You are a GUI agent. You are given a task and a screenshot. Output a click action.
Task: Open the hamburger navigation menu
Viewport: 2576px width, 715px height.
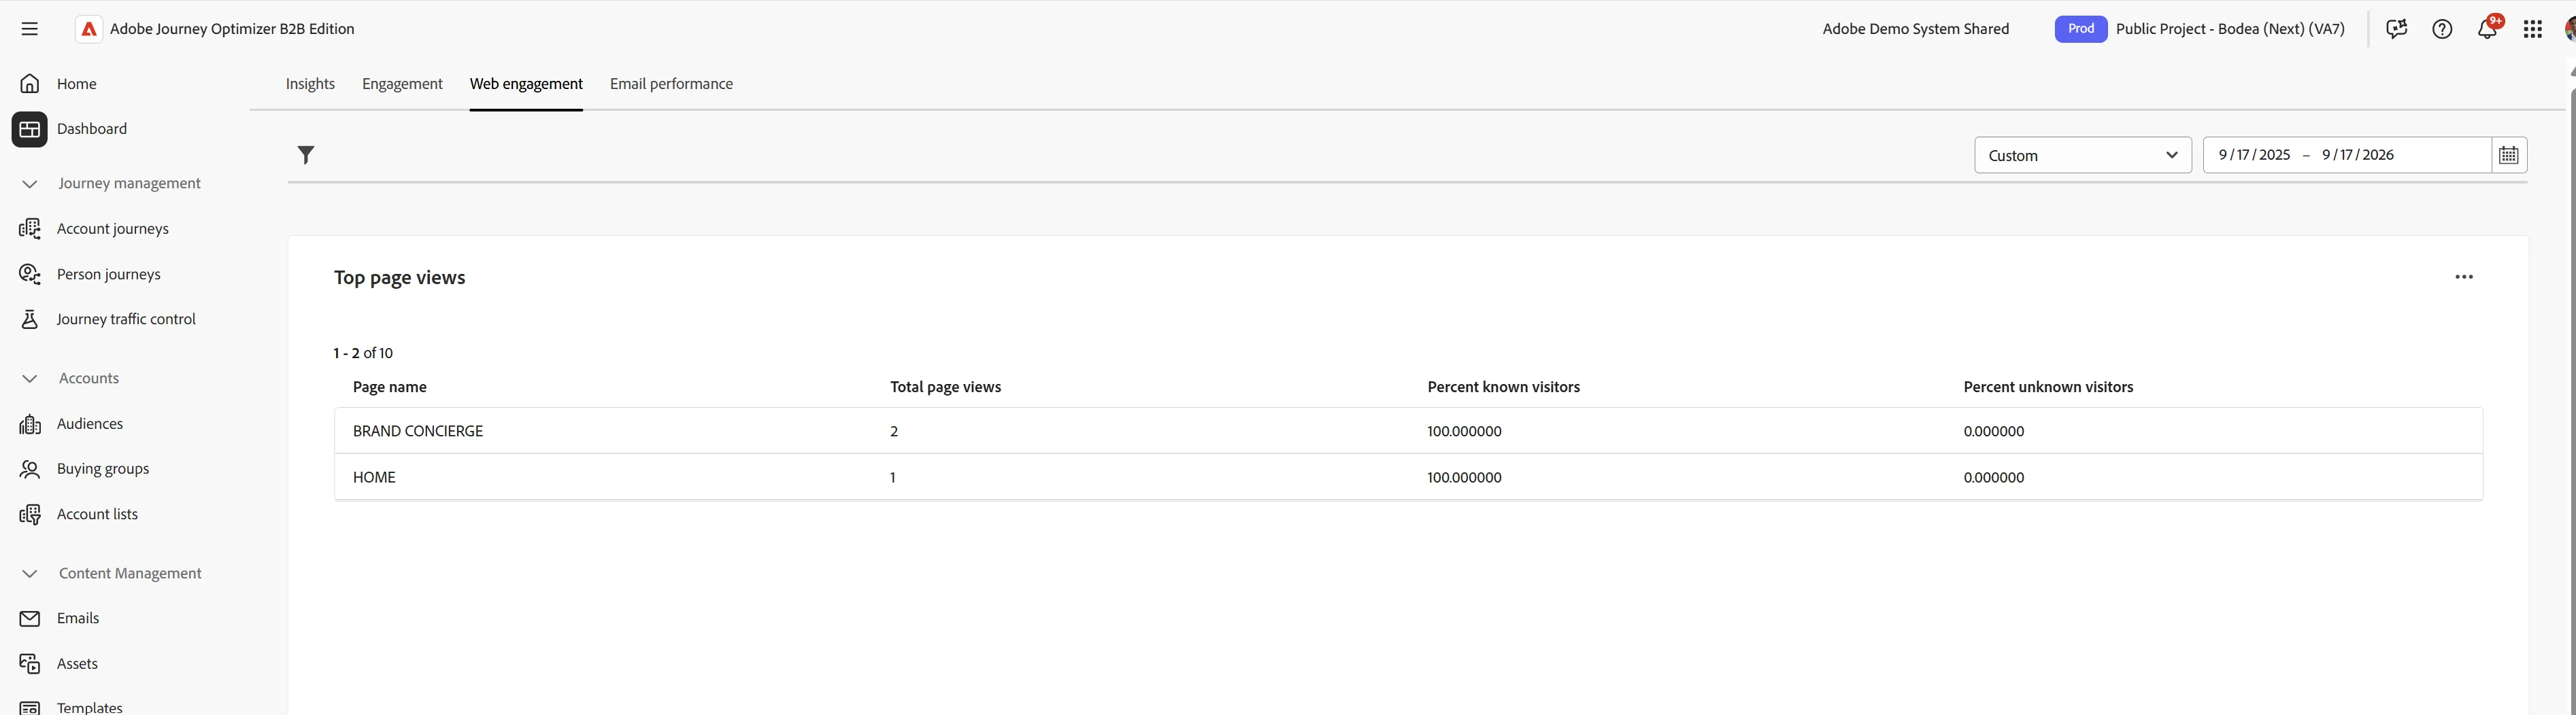(x=29, y=29)
